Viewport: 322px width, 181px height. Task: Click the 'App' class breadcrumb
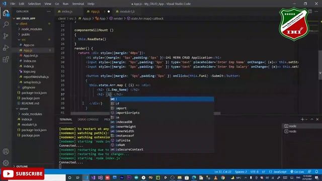click(100, 19)
